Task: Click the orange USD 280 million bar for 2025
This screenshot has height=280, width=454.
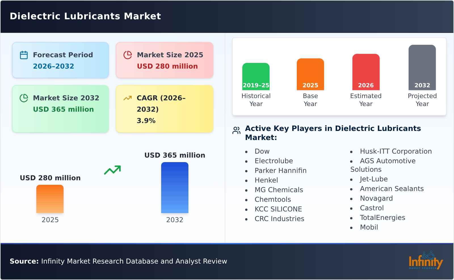Action: tap(50, 199)
